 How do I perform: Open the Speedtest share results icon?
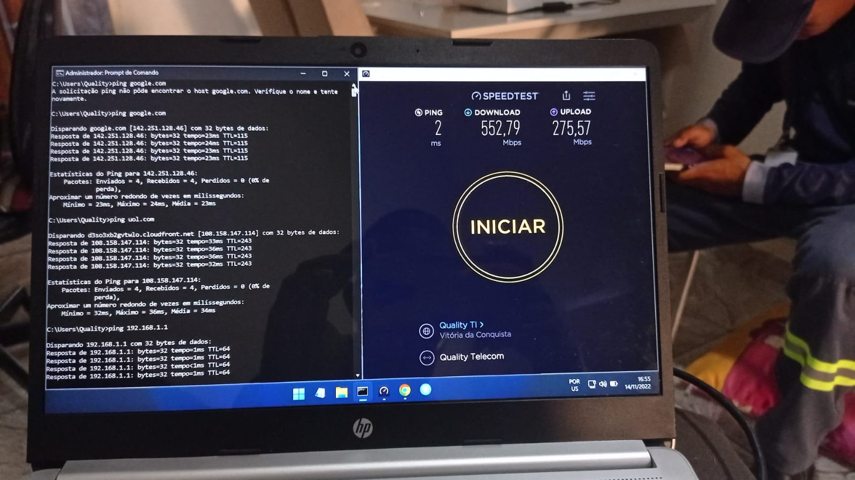[x=566, y=96]
